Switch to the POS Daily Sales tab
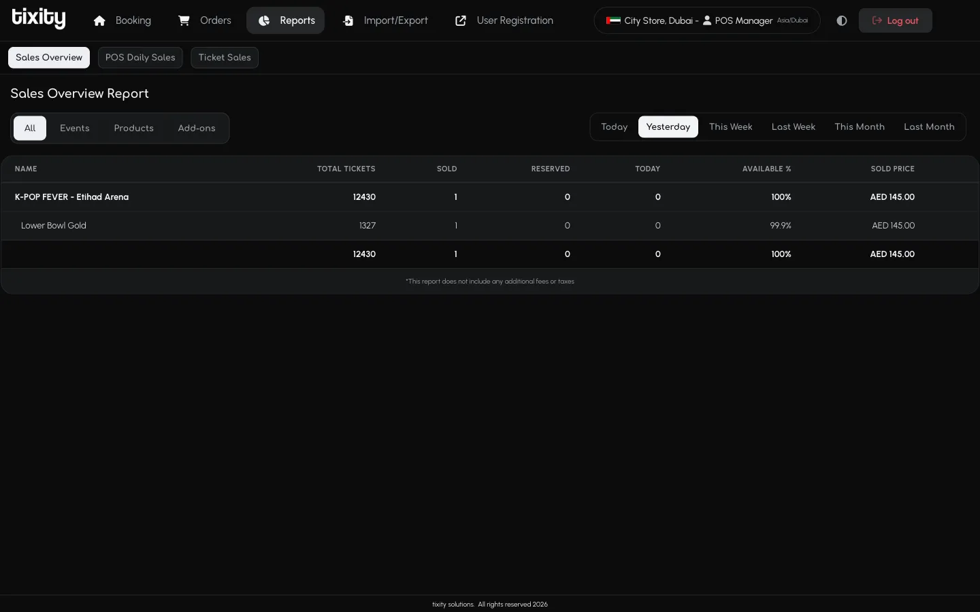This screenshot has width=980, height=612. click(x=140, y=58)
